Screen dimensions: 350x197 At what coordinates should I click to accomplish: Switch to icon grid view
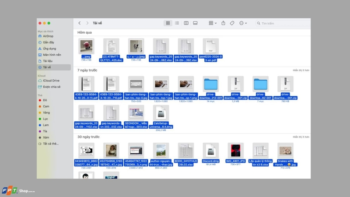[168, 23]
